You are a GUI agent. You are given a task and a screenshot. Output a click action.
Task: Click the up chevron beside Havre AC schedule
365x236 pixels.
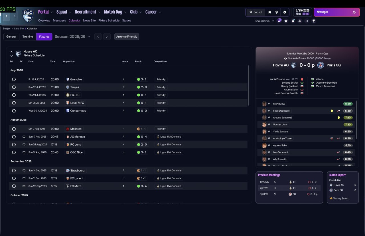(x=11, y=52)
